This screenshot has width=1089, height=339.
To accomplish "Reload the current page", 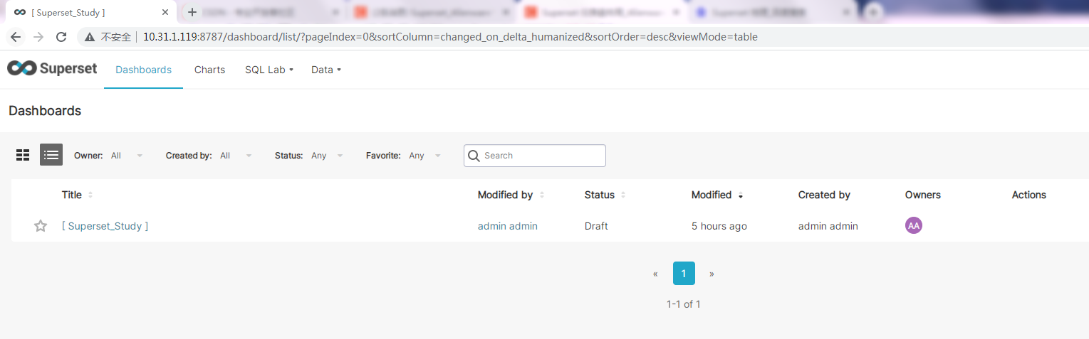I will pyautogui.click(x=61, y=37).
